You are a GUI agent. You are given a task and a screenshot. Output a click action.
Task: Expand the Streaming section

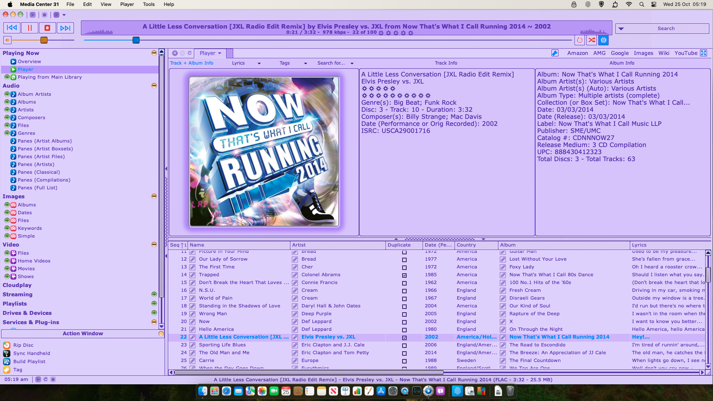click(154, 294)
